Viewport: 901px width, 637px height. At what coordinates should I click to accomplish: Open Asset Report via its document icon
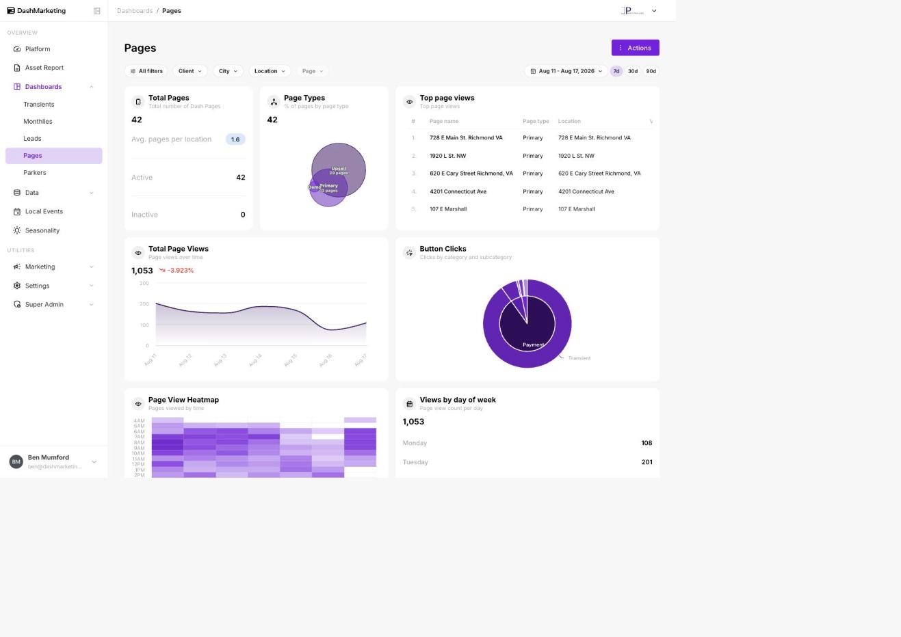click(x=17, y=68)
